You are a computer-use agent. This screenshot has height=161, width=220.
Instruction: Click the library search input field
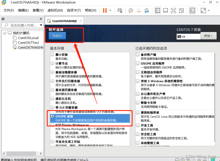click(22, 25)
